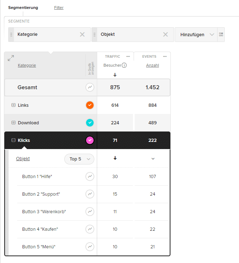Grab the Objekt segment drag handle
Viewport: 239px width, 263px height.
pyautogui.click(x=95, y=34)
